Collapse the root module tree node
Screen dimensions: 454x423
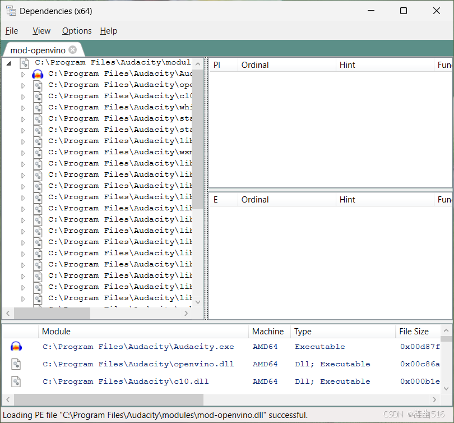[8, 63]
